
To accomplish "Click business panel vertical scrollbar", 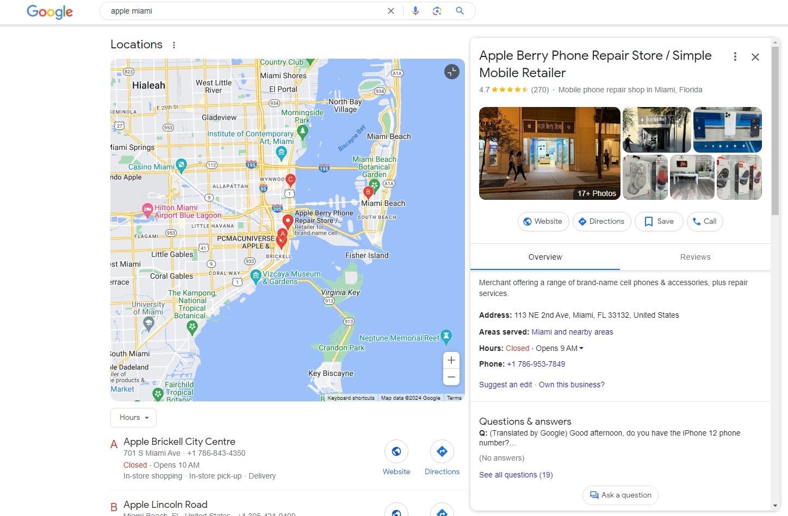I will coord(775,130).
